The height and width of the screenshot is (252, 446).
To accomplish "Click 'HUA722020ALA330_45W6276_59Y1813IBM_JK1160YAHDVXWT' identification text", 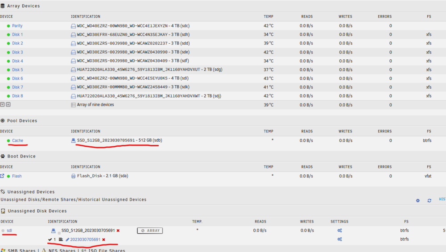I will pos(139,96).
